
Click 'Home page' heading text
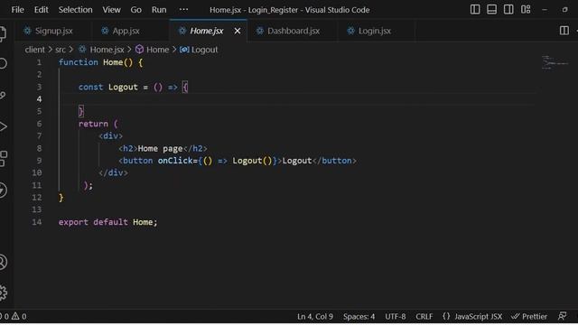[161, 148]
